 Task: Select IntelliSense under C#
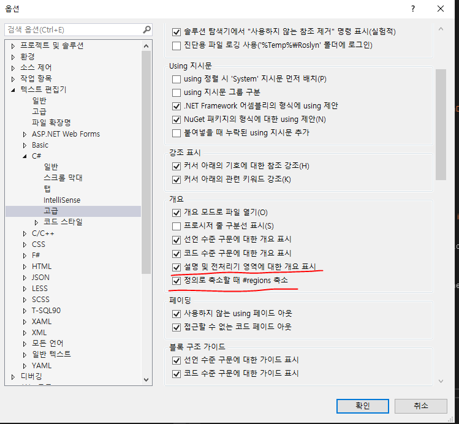pyautogui.click(x=62, y=200)
